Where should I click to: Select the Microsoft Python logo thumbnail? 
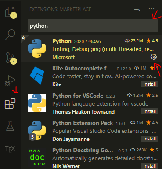tap(37, 48)
